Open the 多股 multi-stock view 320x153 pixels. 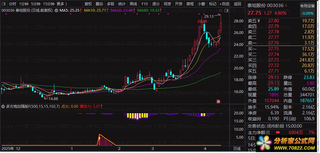tap(111, 4)
